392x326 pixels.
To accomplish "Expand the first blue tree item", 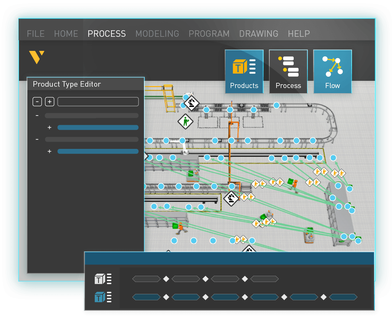I will tap(50, 128).
